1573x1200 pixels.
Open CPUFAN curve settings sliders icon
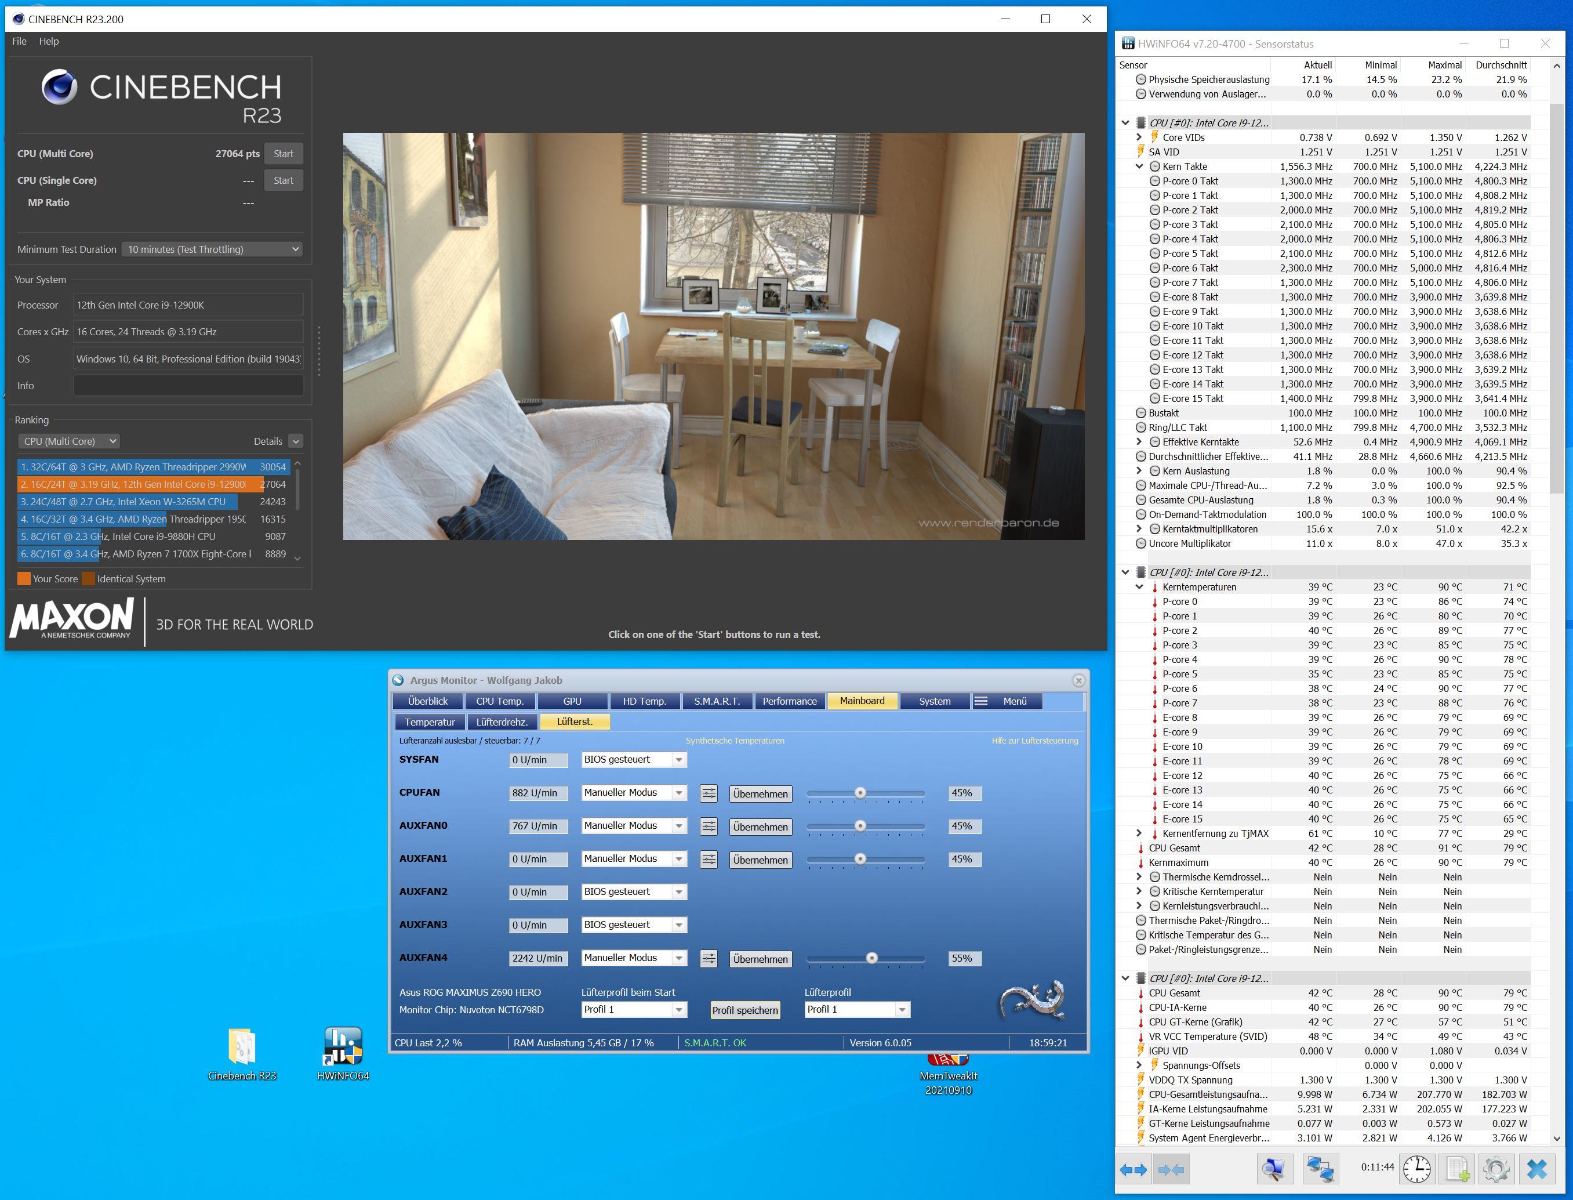709,793
